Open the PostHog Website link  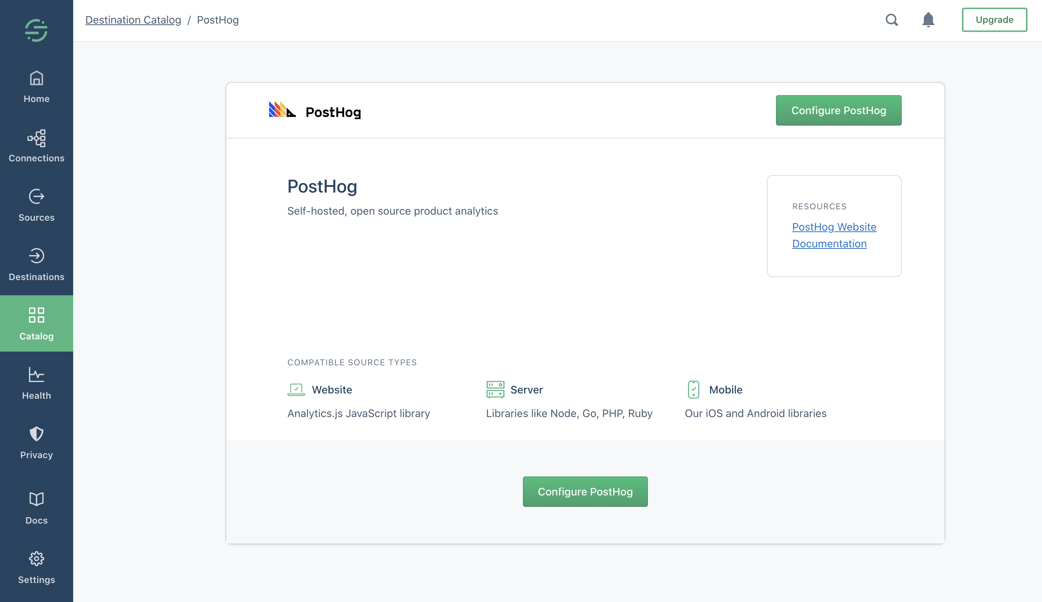point(834,227)
